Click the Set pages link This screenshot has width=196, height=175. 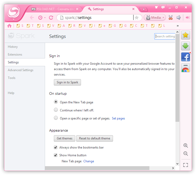118,118
